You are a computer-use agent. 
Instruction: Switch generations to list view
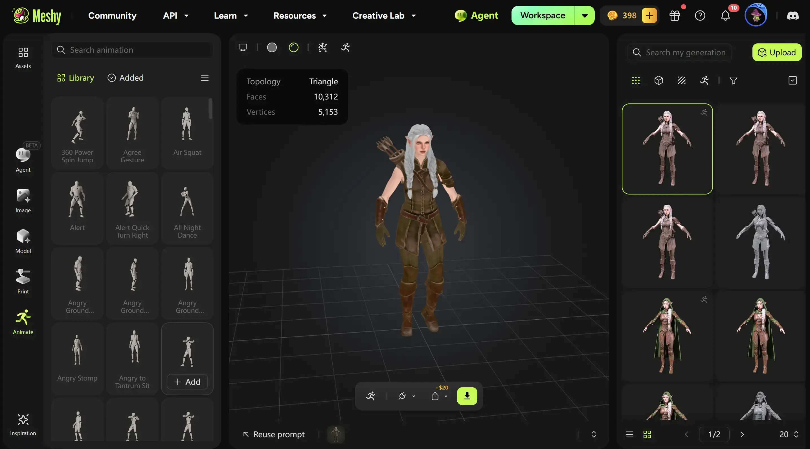pos(629,434)
